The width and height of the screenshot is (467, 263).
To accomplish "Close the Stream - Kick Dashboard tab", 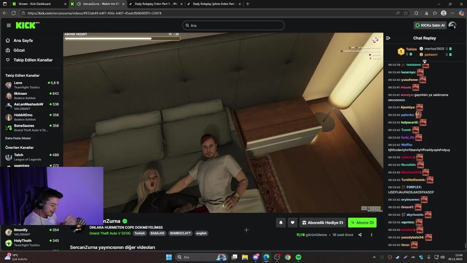I will click(65, 4).
